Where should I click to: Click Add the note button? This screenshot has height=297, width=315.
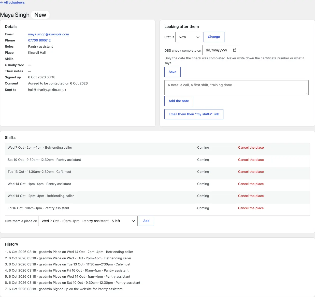pos(179,101)
